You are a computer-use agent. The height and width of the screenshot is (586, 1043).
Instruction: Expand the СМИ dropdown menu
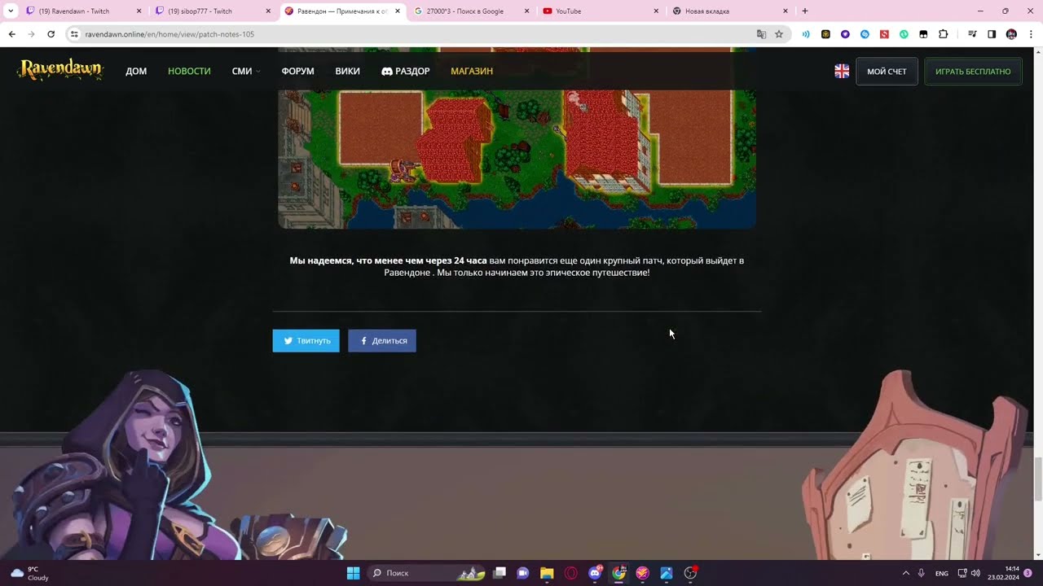[246, 72]
